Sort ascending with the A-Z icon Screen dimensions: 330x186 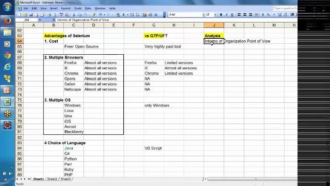coord(132,14)
